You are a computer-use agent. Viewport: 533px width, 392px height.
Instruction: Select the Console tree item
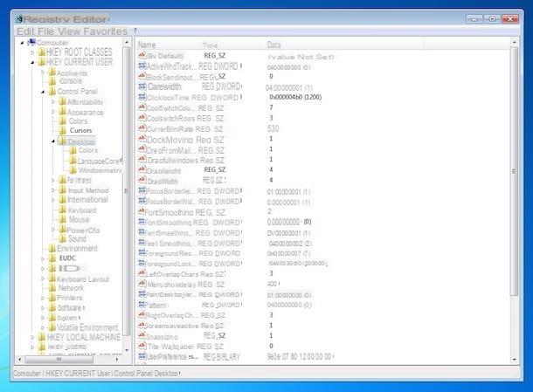point(71,81)
